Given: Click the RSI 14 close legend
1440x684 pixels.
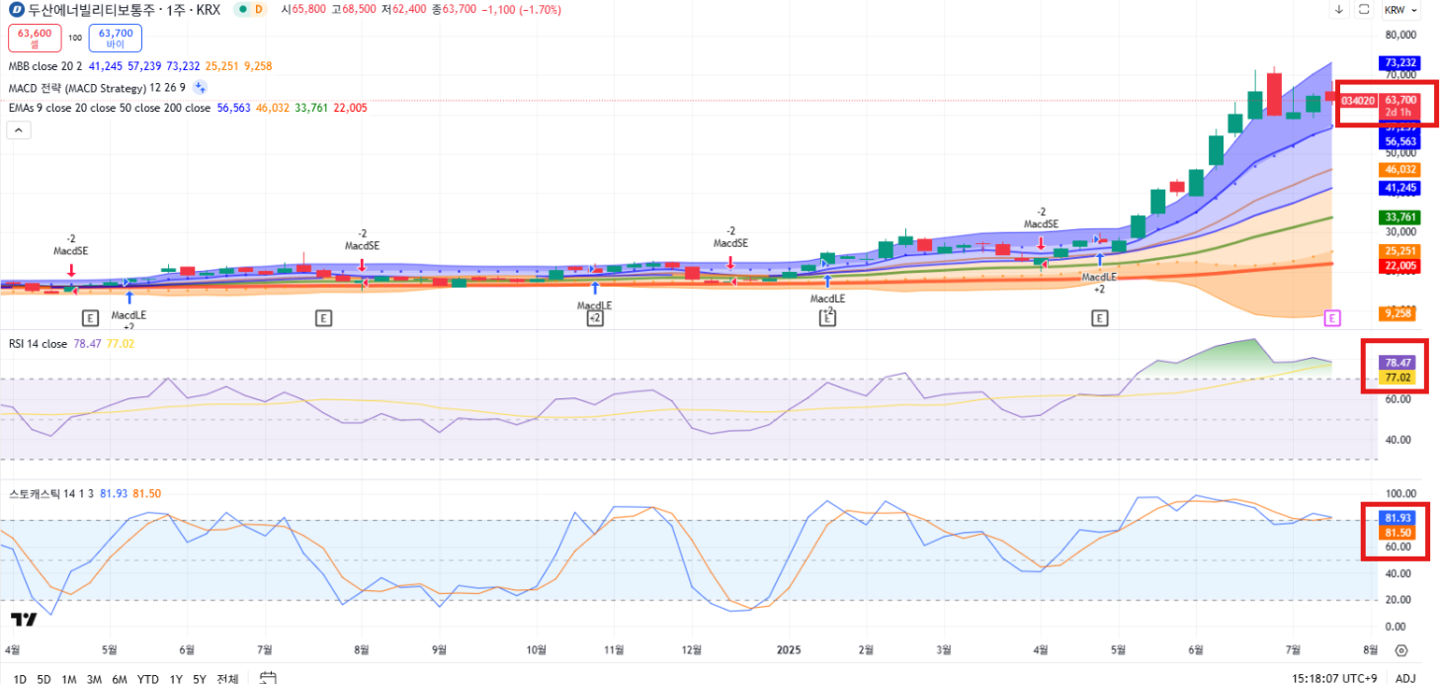Looking at the screenshot, I should (39, 344).
